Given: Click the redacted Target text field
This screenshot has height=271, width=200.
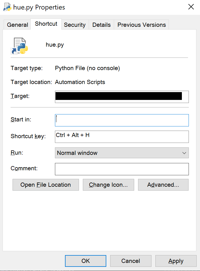Looking at the screenshot, I should pos(122,97).
